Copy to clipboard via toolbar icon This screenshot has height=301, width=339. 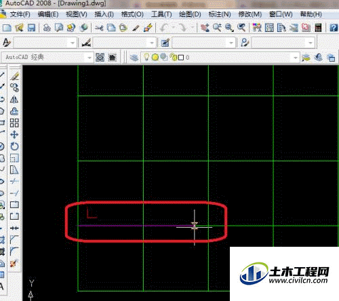click(111, 28)
